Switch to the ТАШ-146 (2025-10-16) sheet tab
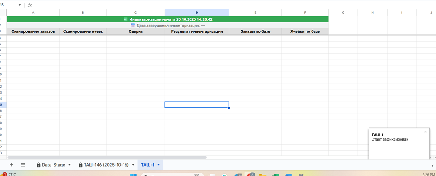The width and height of the screenshot is (436, 176). tap(106, 165)
